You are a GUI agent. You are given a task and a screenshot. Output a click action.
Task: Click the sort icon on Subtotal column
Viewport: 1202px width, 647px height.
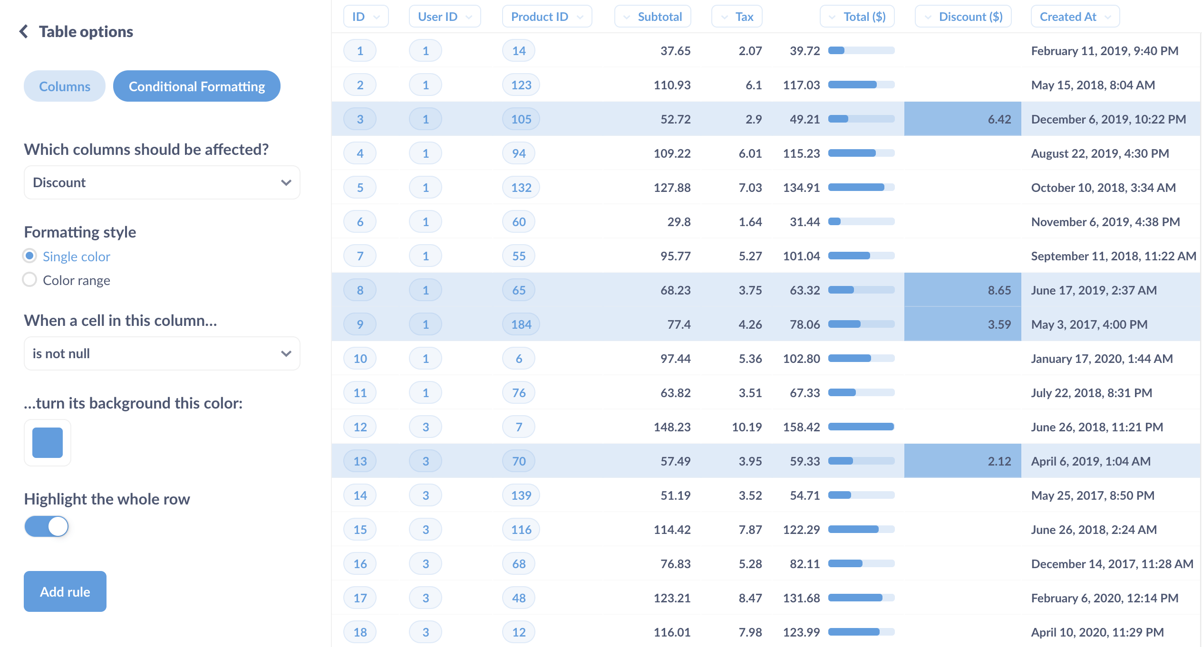pos(627,12)
